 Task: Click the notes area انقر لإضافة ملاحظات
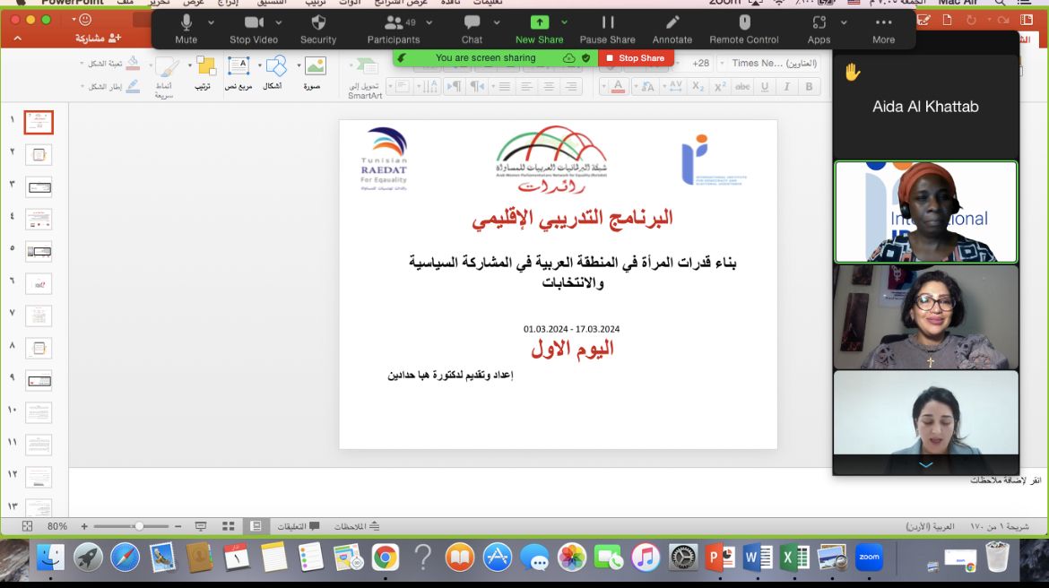(x=1005, y=480)
